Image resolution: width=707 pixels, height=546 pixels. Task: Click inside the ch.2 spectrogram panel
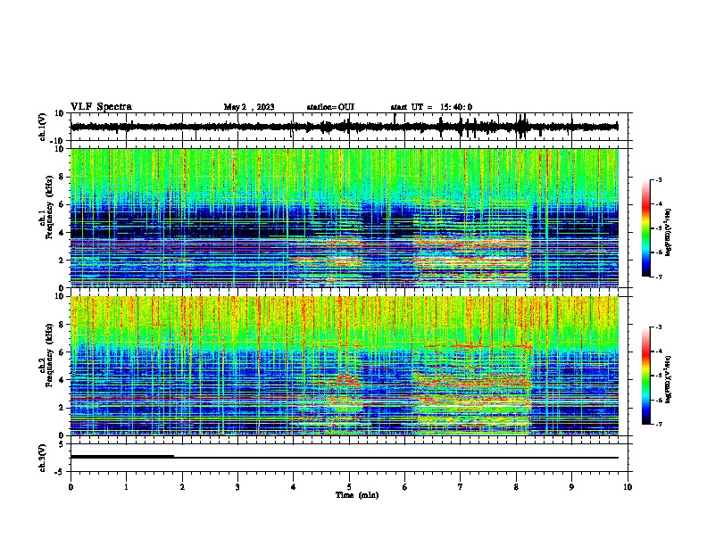click(344, 366)
